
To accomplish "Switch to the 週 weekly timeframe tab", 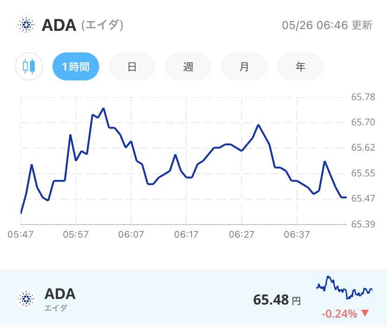I will click(188, 66).
